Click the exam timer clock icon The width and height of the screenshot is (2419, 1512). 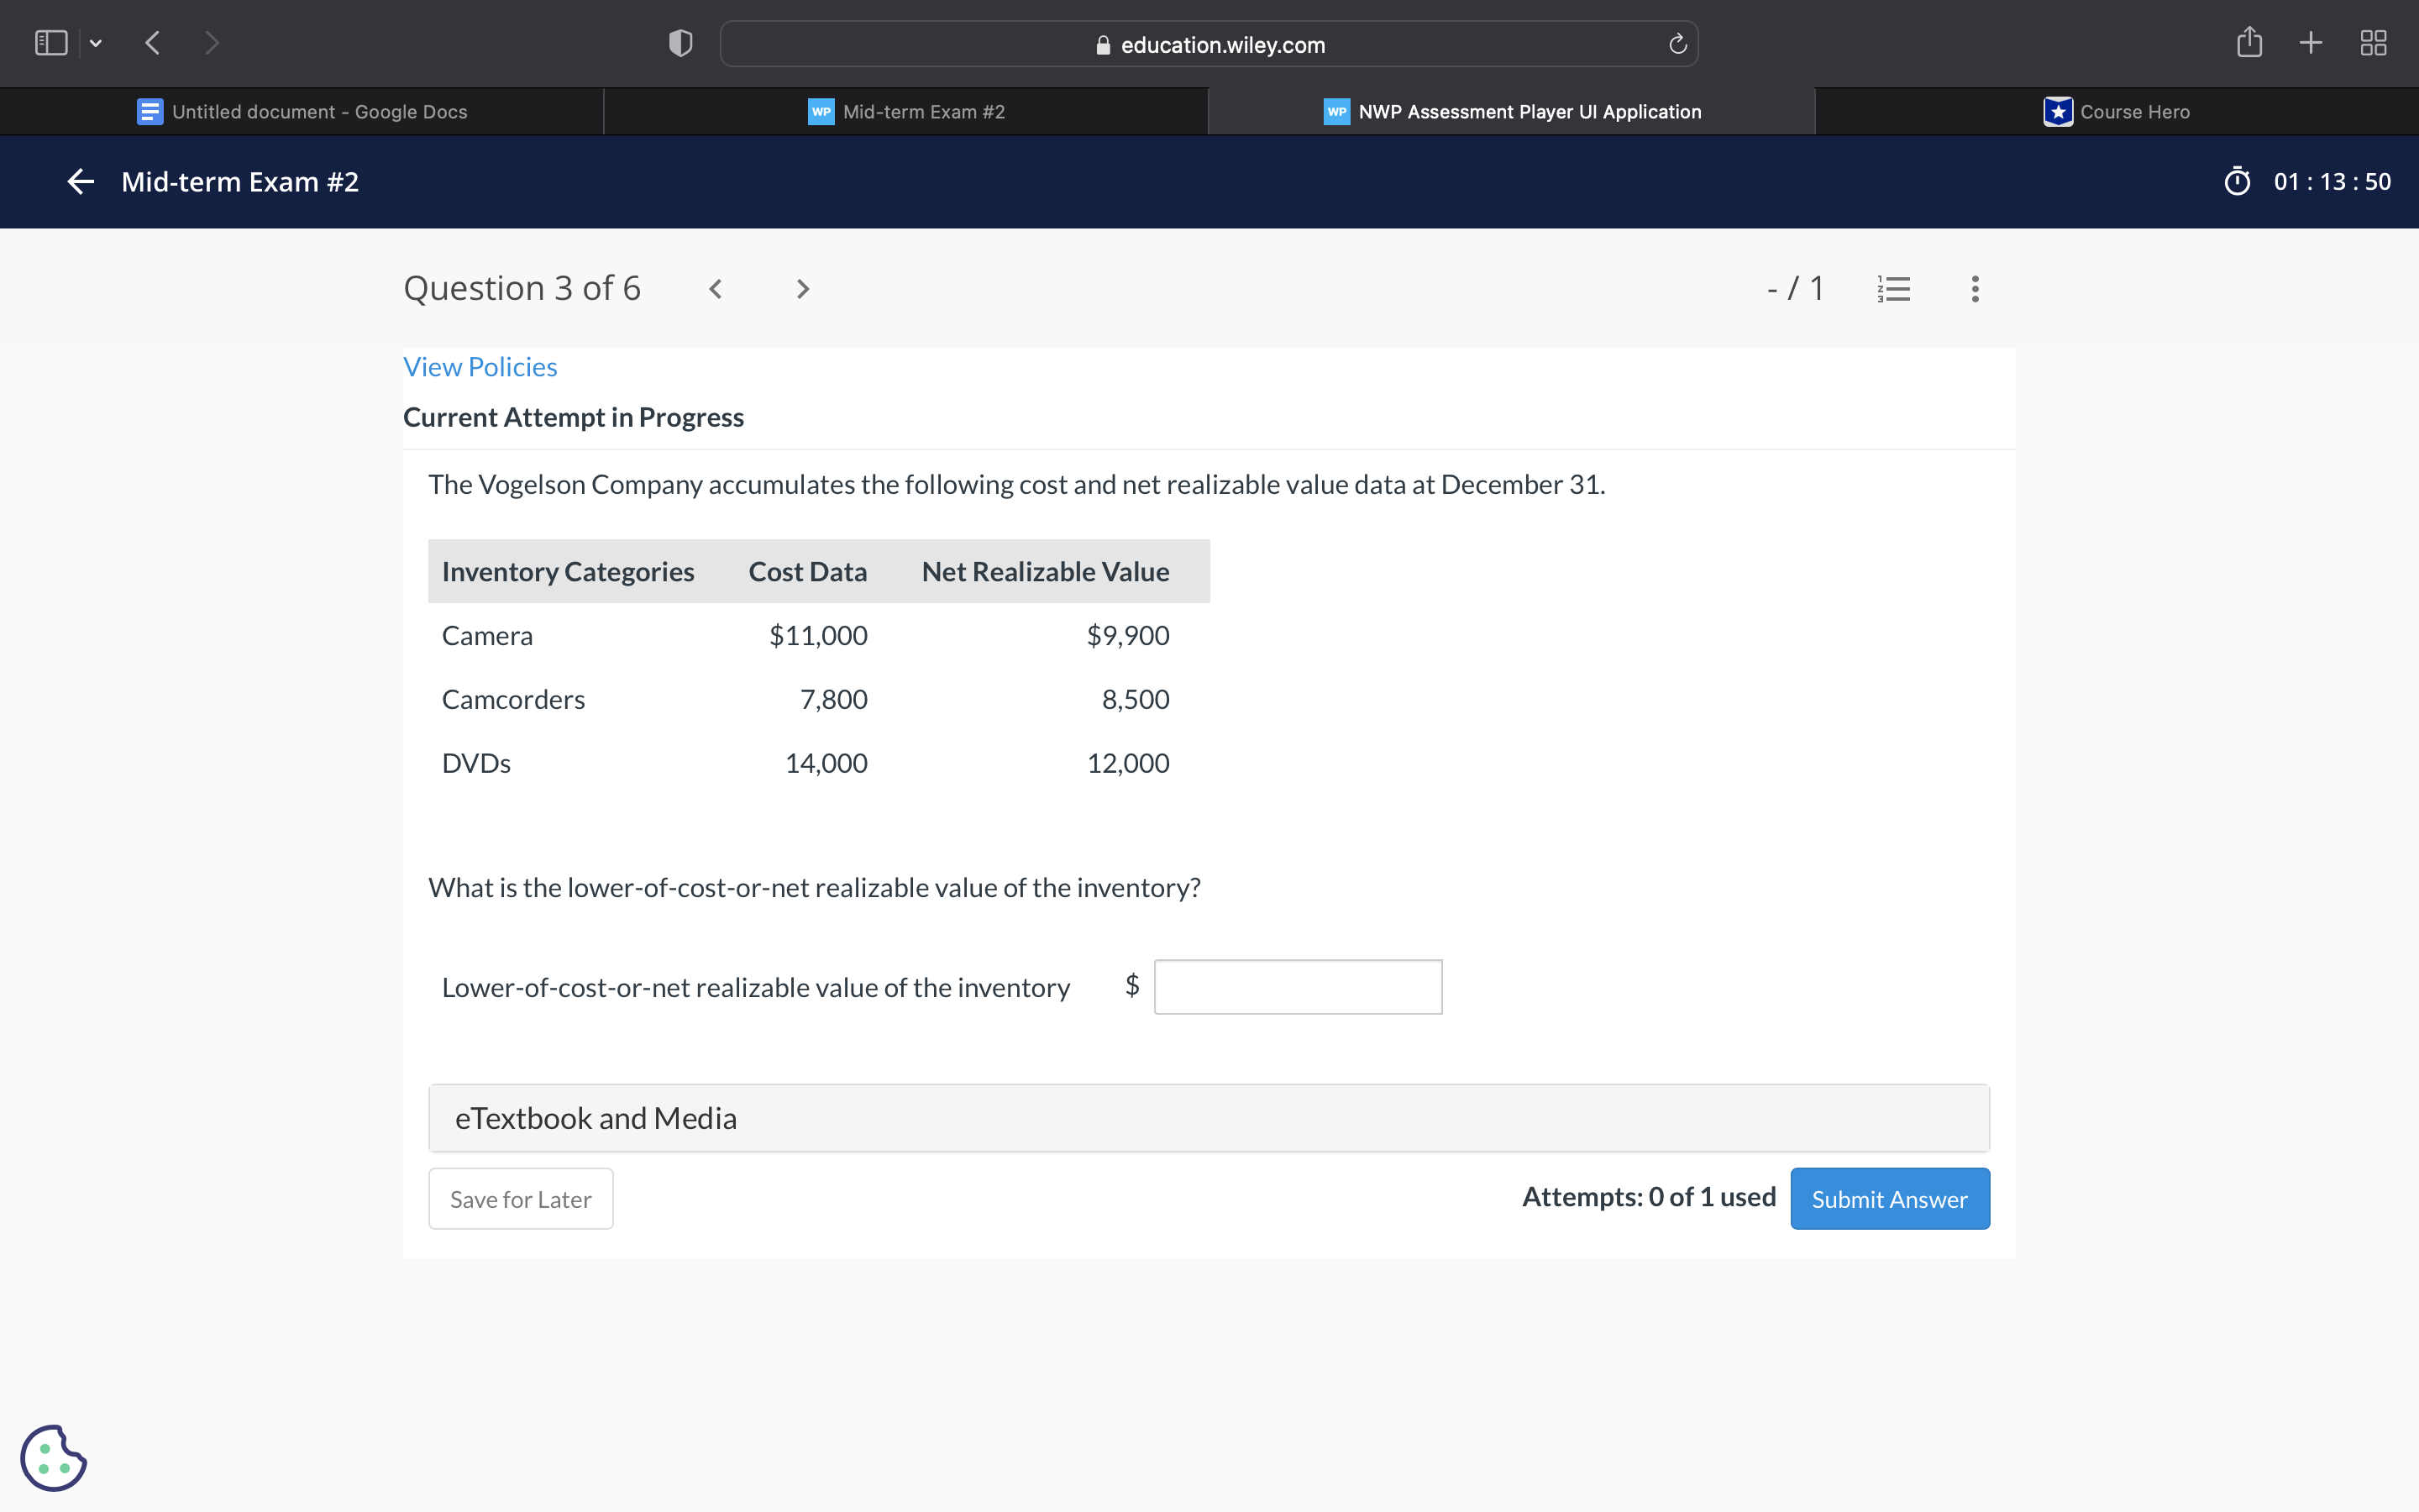click(x=2237, y=181)
